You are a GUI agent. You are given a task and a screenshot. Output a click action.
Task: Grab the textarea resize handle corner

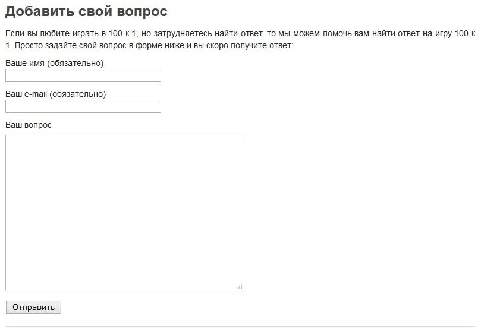point(240,286)
